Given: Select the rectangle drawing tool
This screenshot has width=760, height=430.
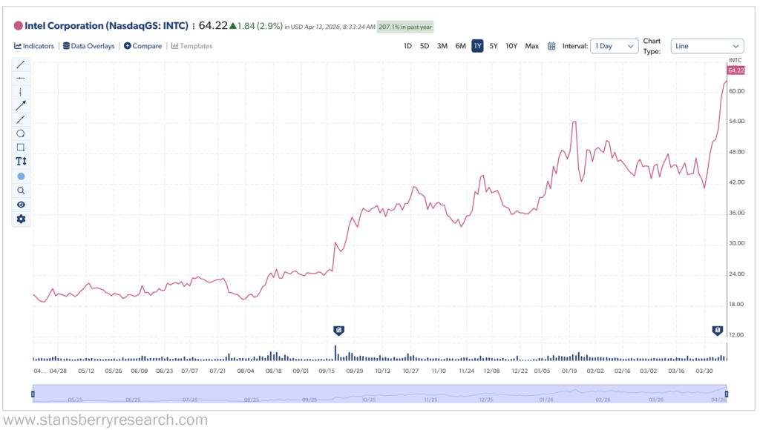Looking at the screenshot, I should coord(20,148).
